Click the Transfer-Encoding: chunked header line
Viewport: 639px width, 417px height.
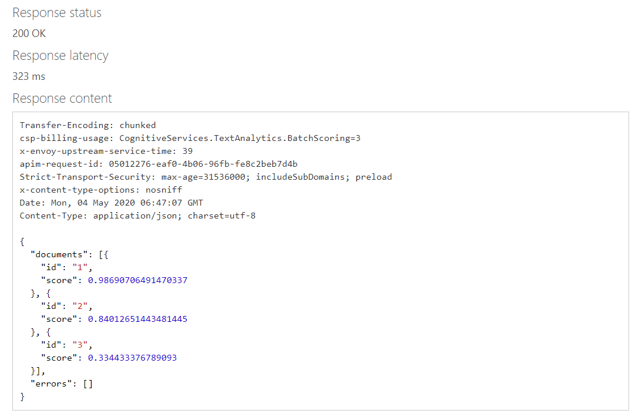88,125
